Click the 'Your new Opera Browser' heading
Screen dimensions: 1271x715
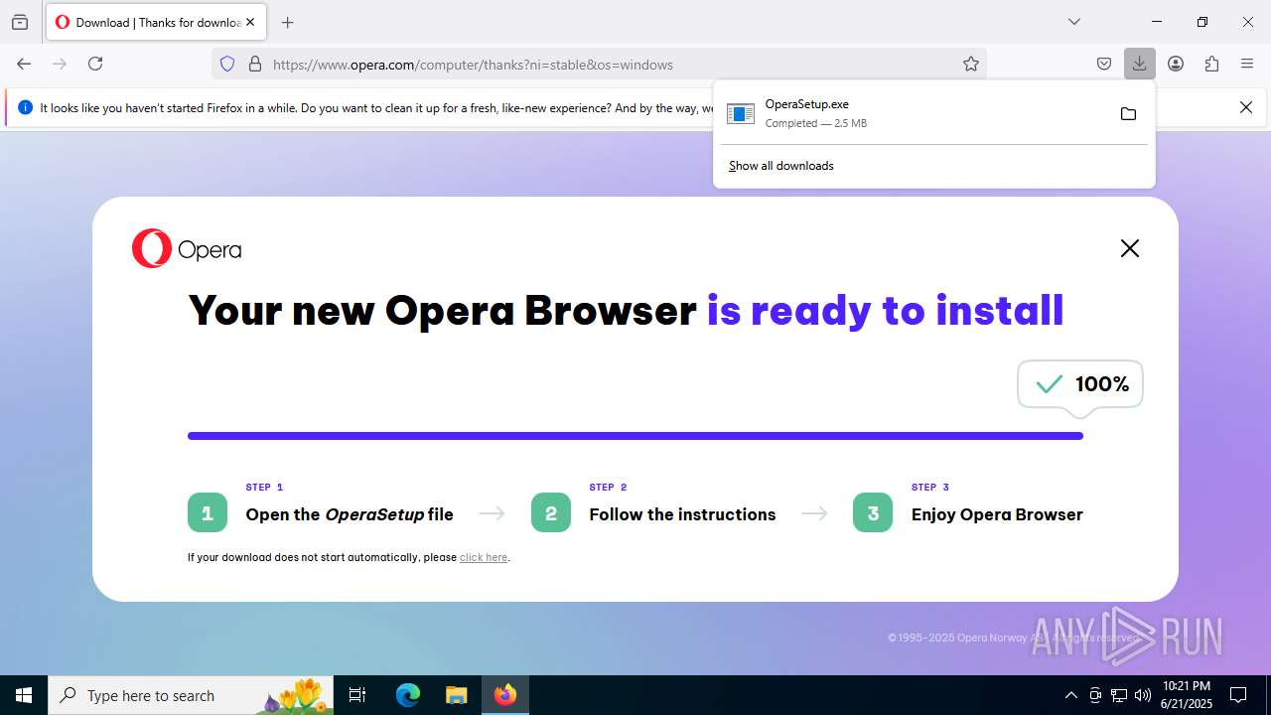(x=442, y=310)
